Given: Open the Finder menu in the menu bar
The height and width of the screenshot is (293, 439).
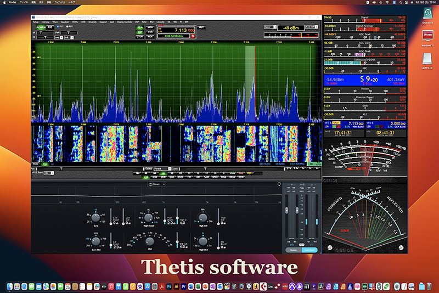Looking at the screenshot, I should pyautogui.click(x=13, y=2).
